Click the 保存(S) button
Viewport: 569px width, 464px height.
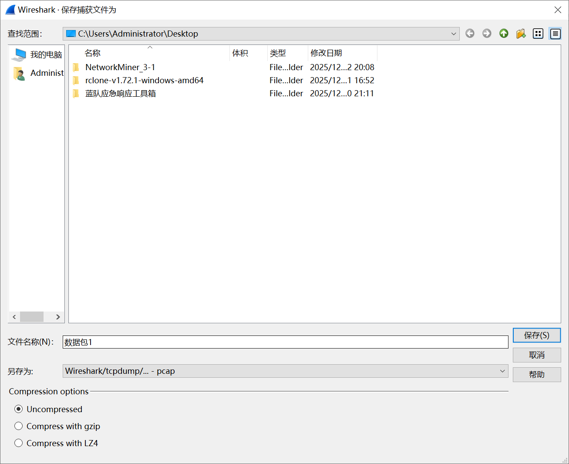(x=537, y=335)
